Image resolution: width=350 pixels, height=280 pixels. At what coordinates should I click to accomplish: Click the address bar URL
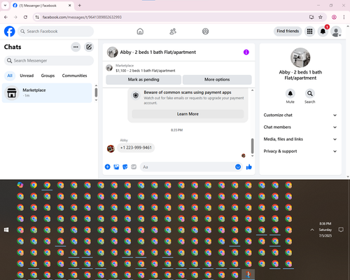tap(82, 17)
